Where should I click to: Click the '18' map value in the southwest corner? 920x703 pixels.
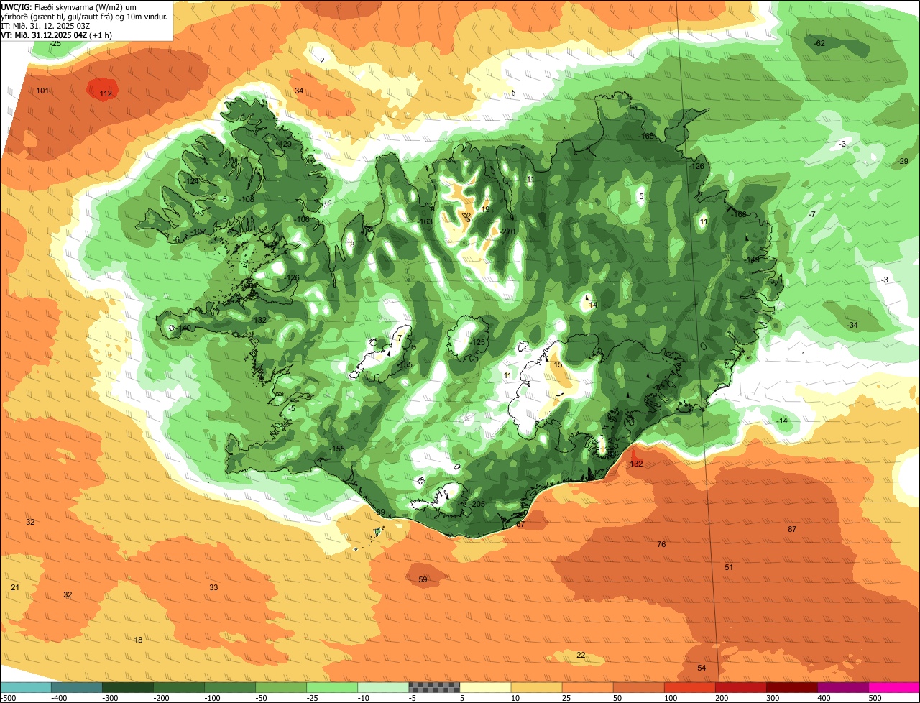(139, 640)
